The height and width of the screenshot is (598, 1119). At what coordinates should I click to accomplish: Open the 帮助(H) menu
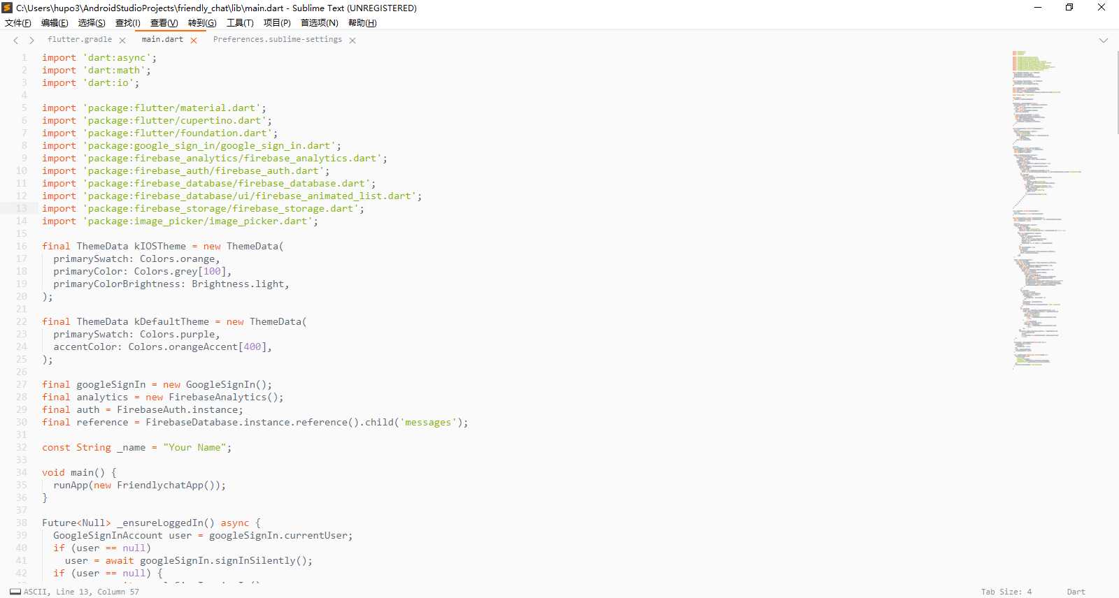362,23
